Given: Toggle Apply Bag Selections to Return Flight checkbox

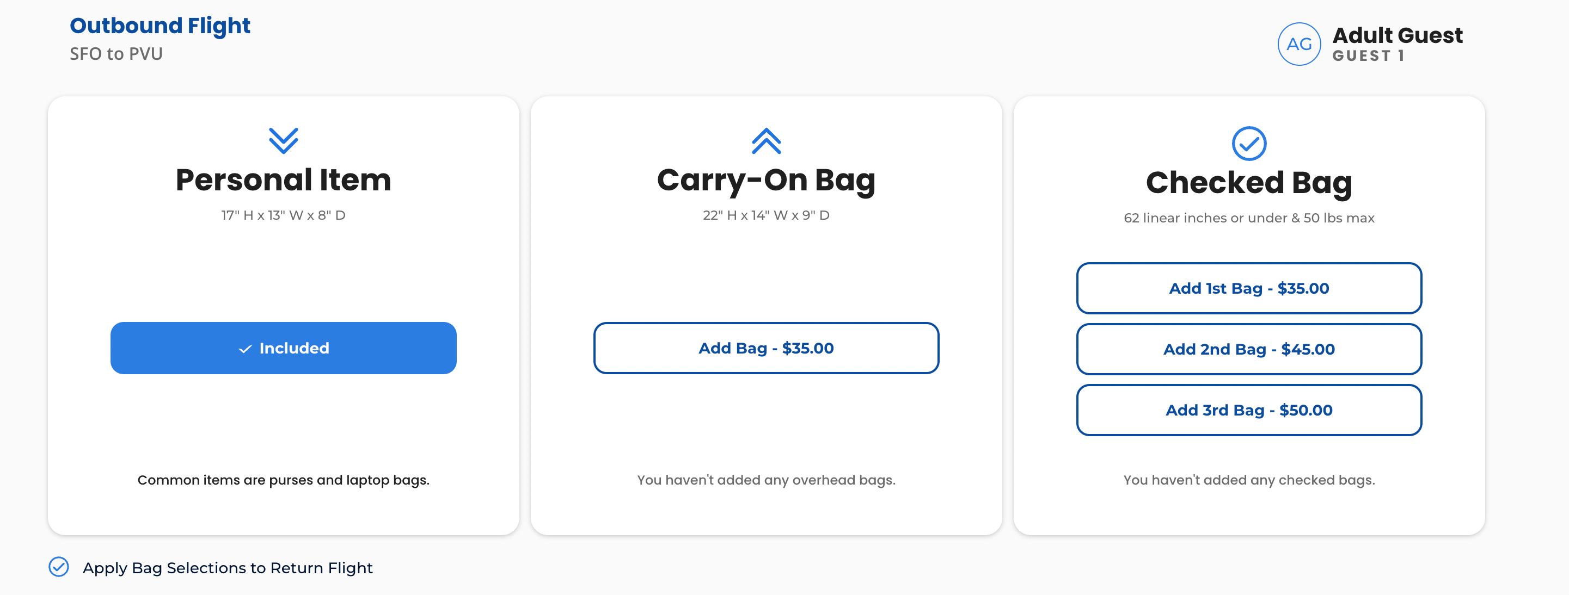Looking at the screenshot, I should (59, 567).
